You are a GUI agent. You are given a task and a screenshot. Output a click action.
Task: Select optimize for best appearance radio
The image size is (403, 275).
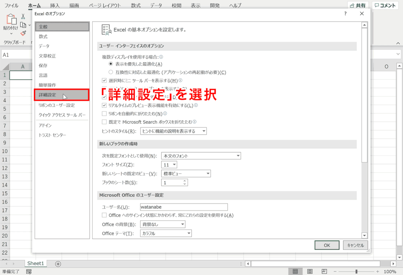(111, 64)
